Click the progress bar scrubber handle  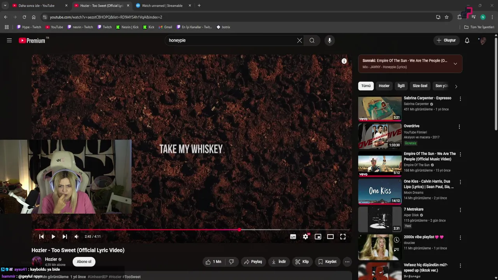(239, 230)
